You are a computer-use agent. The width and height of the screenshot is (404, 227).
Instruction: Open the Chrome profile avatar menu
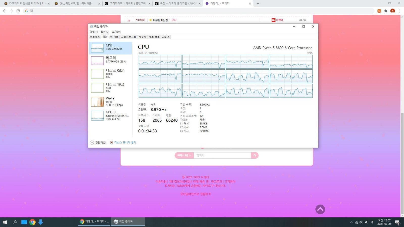pyautogui.click(x=392, y=11)
